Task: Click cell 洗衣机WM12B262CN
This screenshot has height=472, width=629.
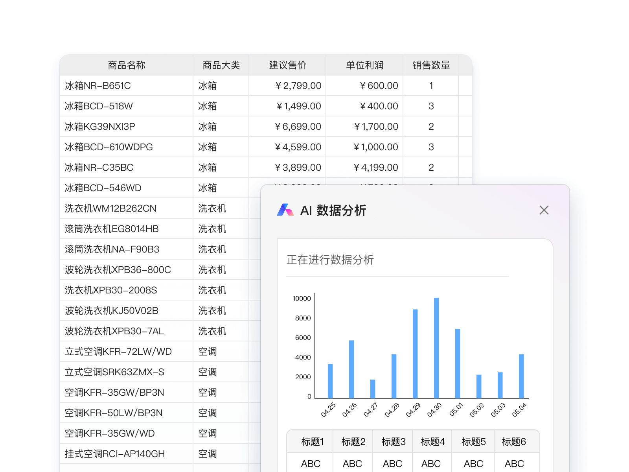Action: pos(126,208)
